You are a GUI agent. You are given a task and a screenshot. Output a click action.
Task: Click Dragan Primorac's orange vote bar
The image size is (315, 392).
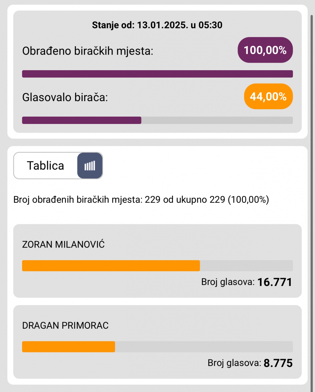(69, 347)
